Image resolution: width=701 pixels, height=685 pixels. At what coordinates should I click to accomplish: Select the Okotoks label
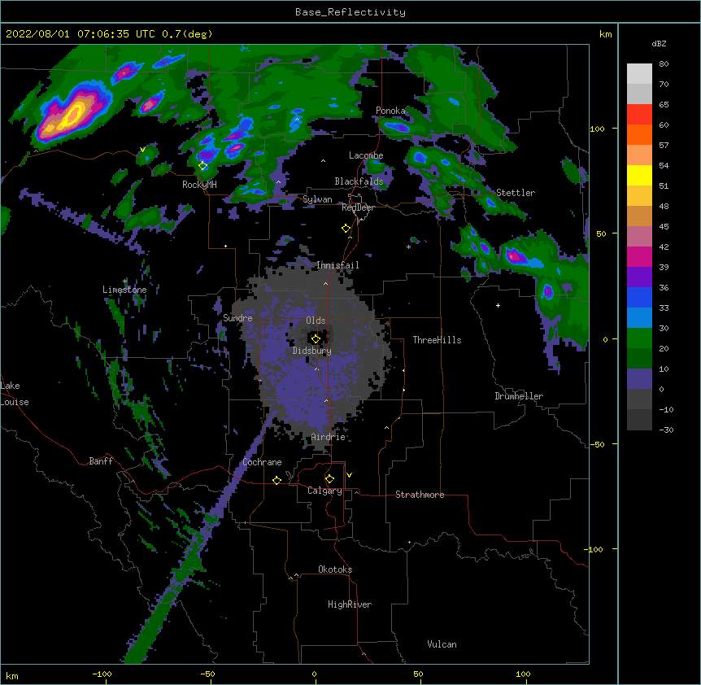(335, 569)
